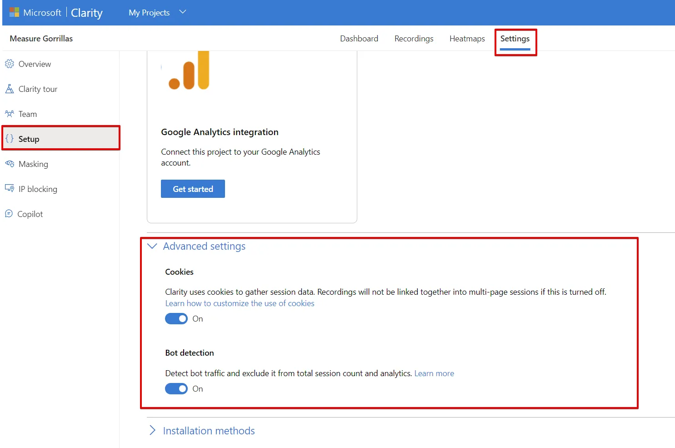Click the Bot detection heading
This screenshot has height=448, width=675.
(190, 353)
